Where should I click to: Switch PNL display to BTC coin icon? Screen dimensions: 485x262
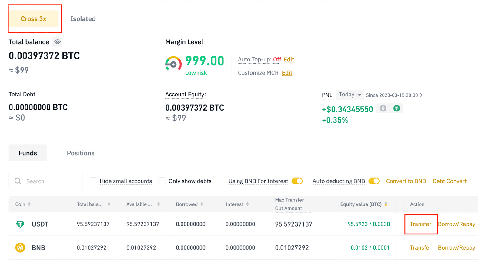(x=383, y=108)
